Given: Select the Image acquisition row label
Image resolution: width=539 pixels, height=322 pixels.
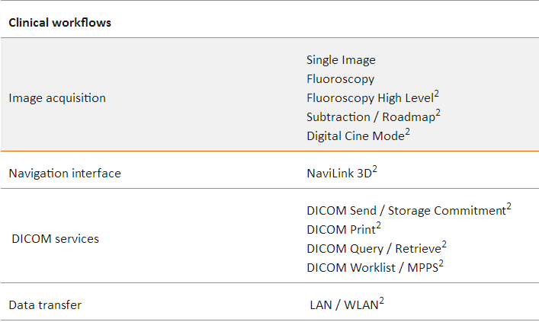Looking at the screenshot, I should pos(57,98).
